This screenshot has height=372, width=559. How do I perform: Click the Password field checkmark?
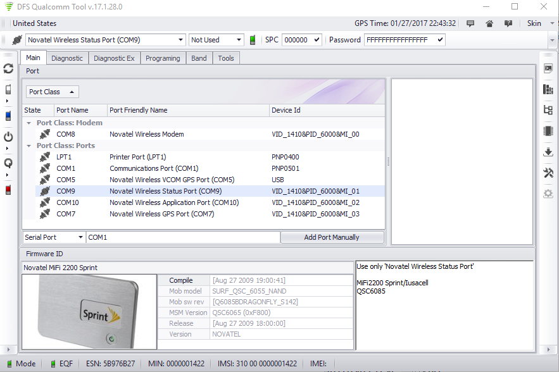(x=440, y=40)
